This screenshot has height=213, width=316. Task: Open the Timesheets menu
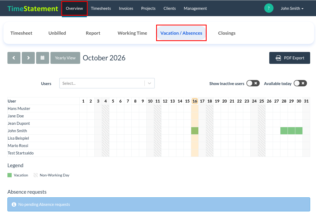pos(101,8)
